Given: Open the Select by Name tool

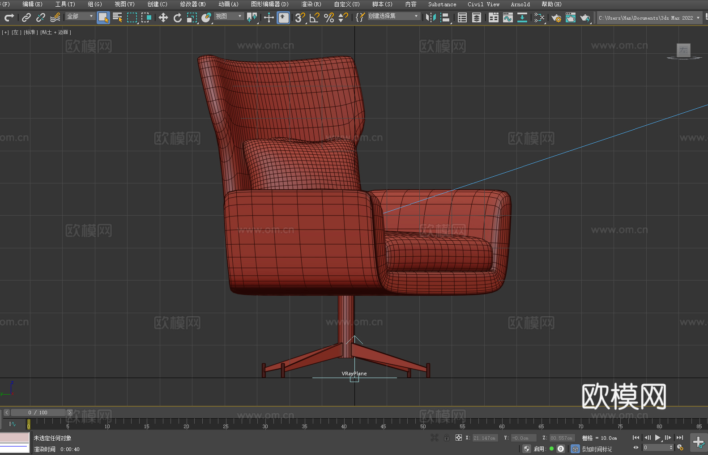Looking at the screenshot, I should [x=118, y=17].
